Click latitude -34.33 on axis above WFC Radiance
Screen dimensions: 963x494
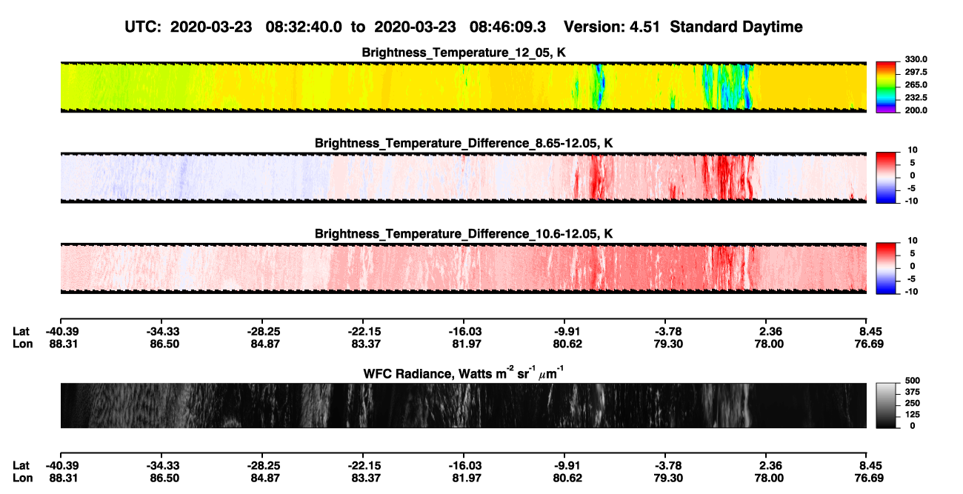point(161,331)
